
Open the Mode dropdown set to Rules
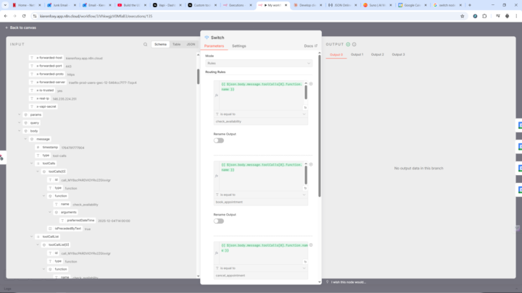(259, 63)
